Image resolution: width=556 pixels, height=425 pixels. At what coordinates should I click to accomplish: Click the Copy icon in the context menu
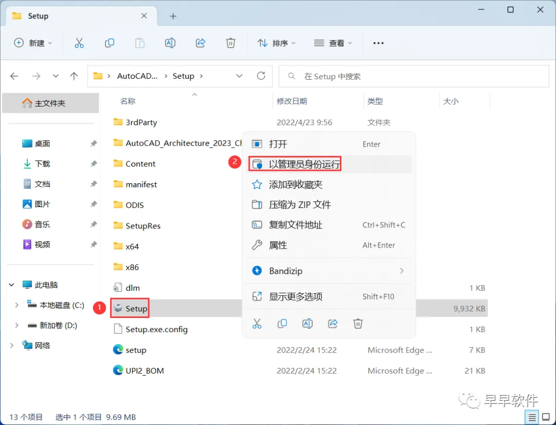(282, 324)
